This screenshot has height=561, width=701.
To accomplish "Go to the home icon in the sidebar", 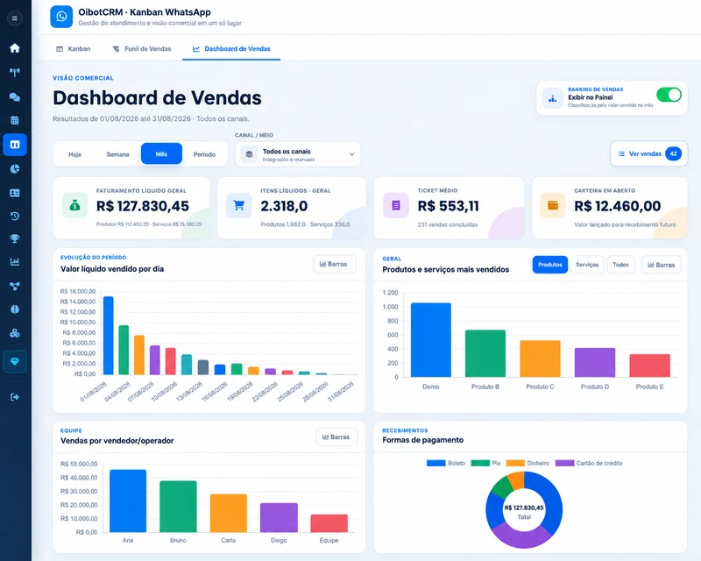I will 15,48.
